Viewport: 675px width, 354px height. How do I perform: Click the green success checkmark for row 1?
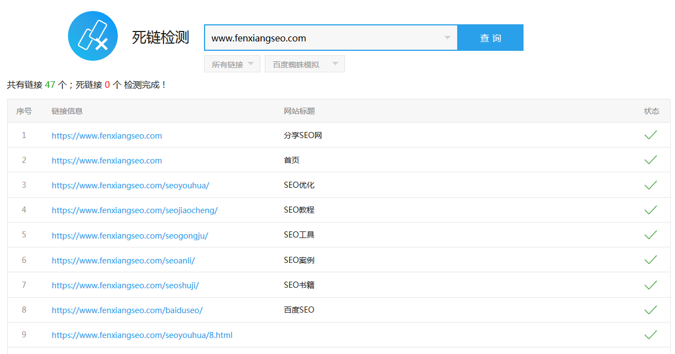[651, 135]
